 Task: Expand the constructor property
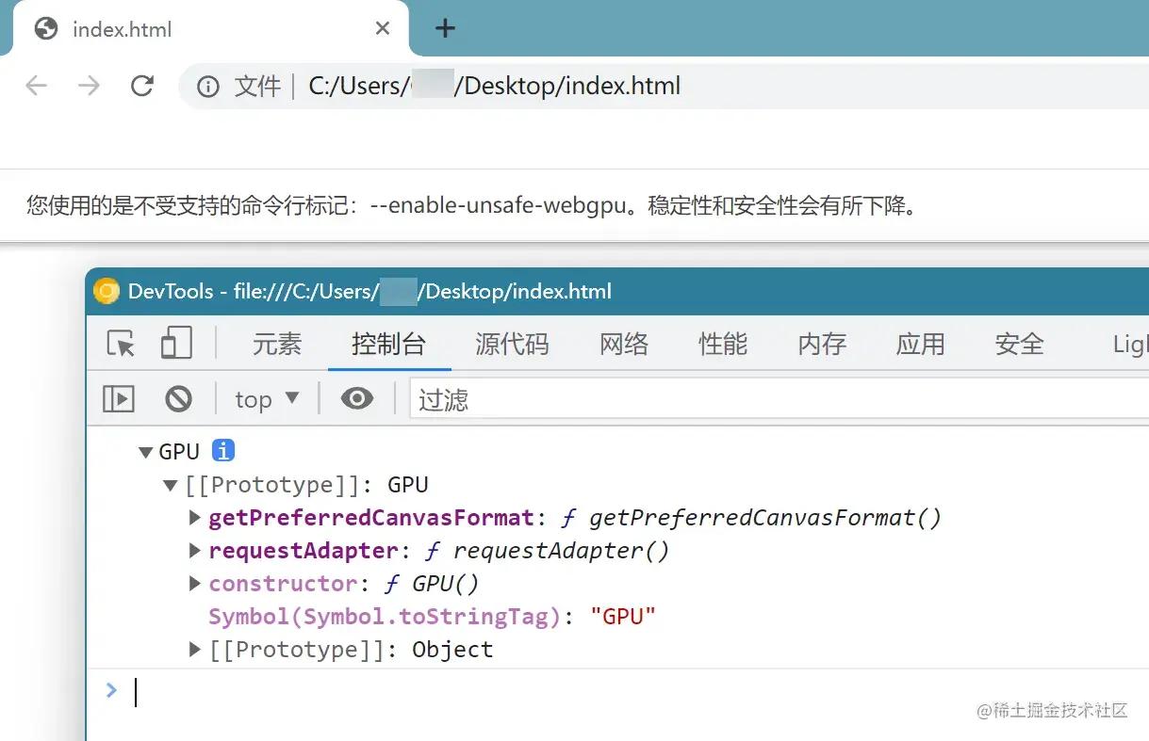(x=193, y=583)
